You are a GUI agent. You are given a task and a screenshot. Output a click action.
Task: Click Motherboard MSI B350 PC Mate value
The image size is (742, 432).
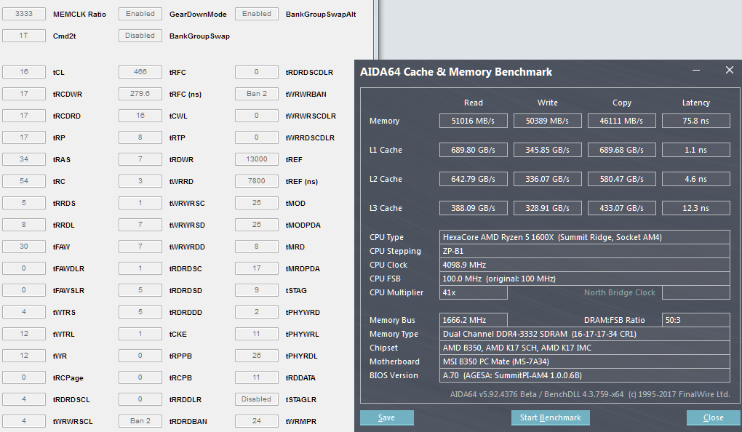(x=584, y=361)
